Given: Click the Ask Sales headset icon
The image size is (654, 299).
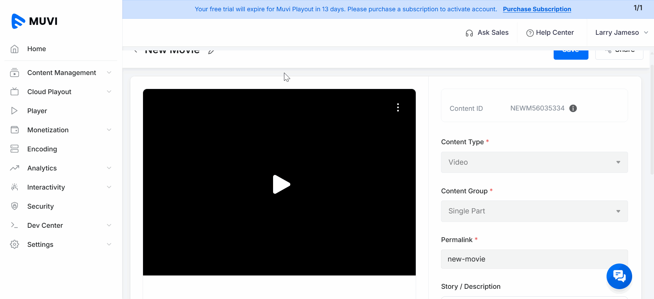Looking at the screenshot, I should pos(469,33).
